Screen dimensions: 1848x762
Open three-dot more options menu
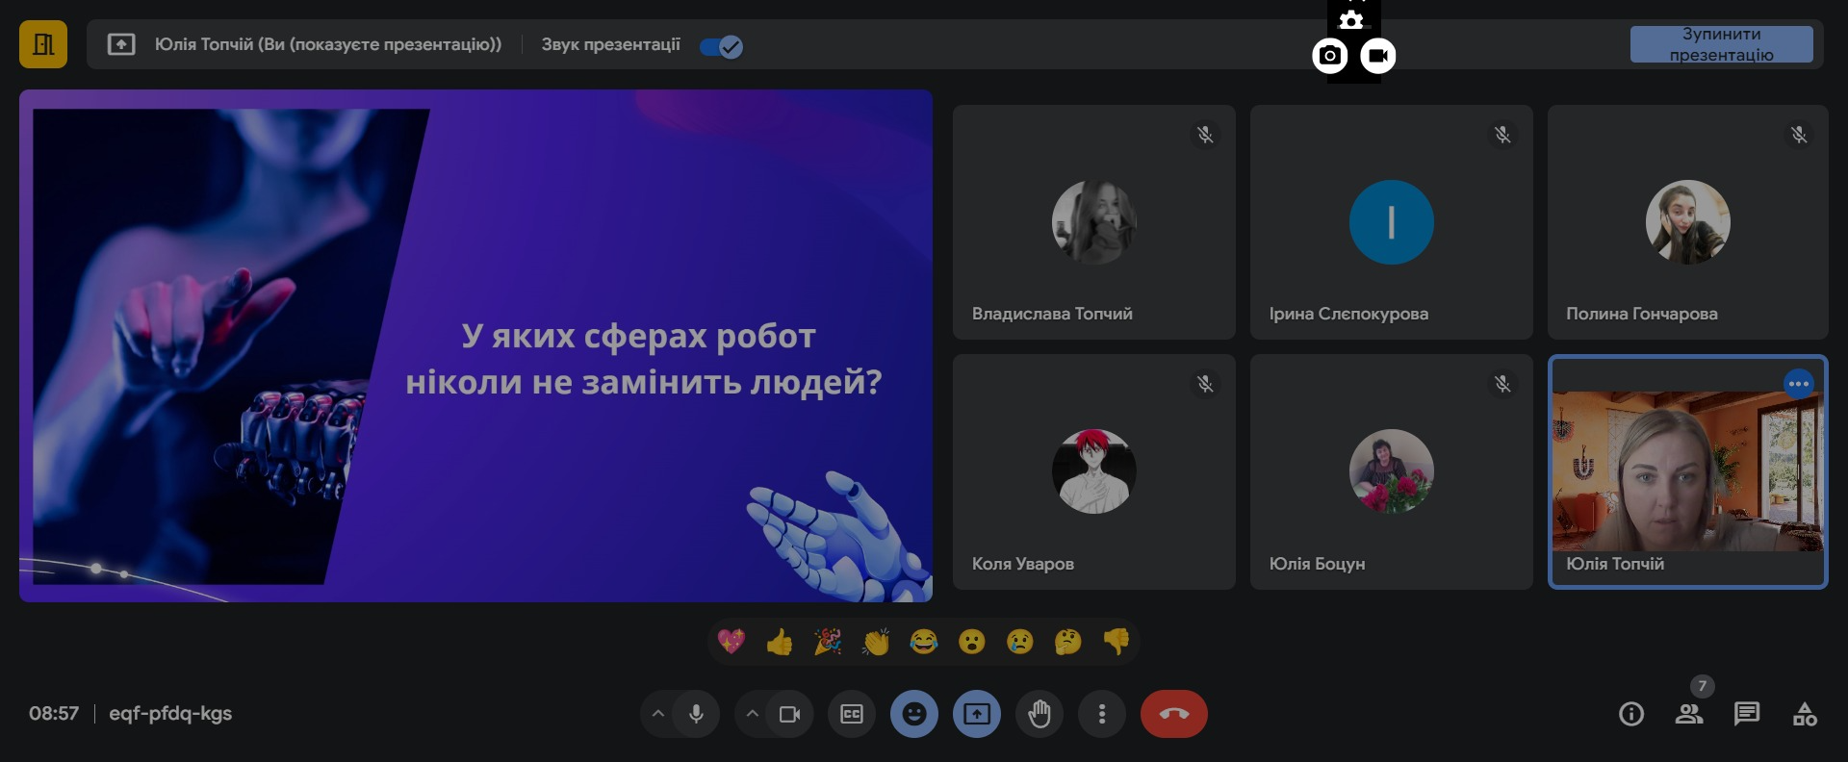[1102, 714]
